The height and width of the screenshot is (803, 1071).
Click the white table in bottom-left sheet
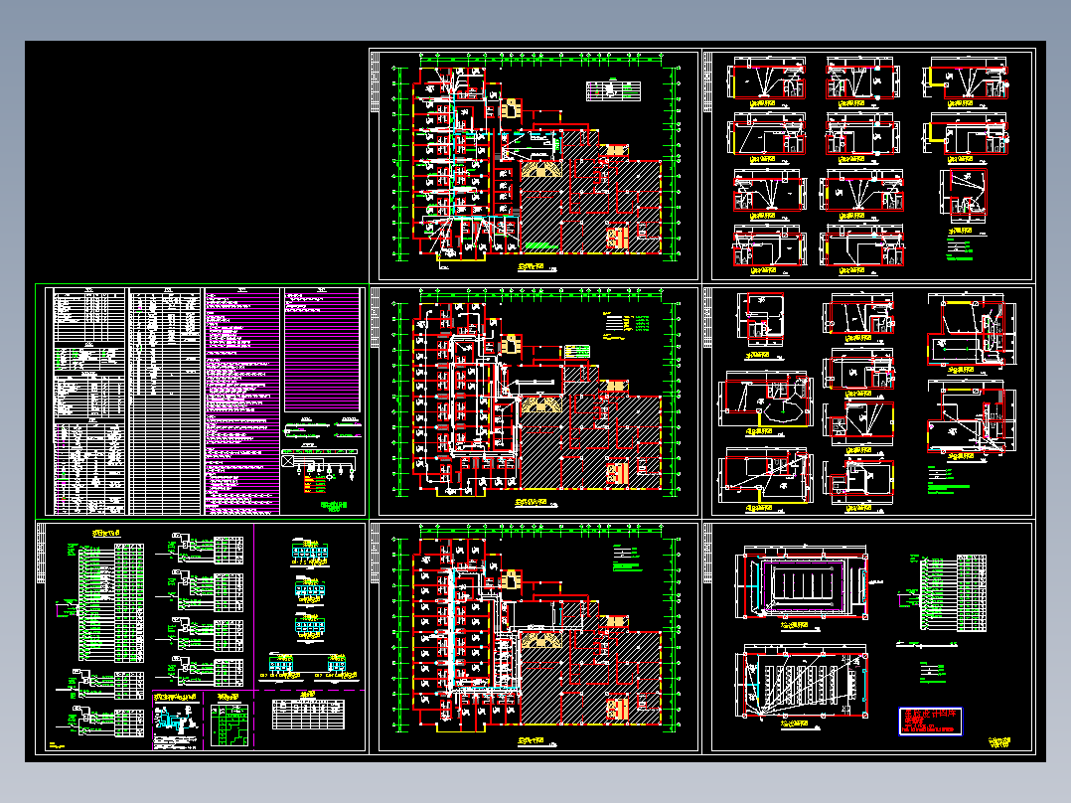click(308, 713)
